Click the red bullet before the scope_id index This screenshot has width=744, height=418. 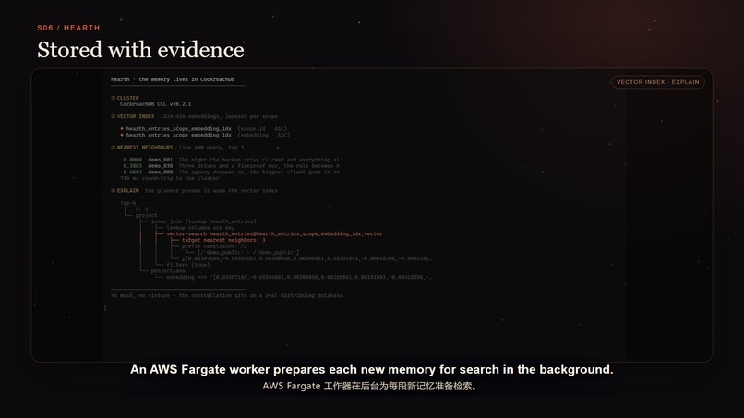click(x=122, y=128)
